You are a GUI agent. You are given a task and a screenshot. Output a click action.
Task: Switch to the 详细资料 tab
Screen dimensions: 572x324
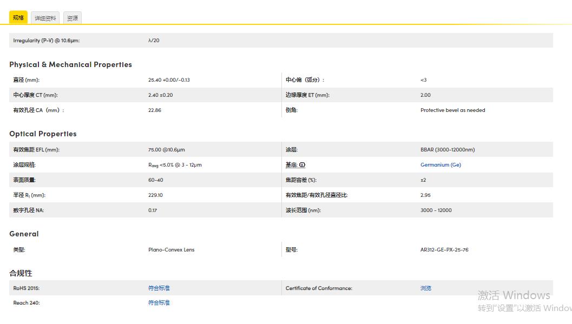pyautogui.click(x=45, y=18)
